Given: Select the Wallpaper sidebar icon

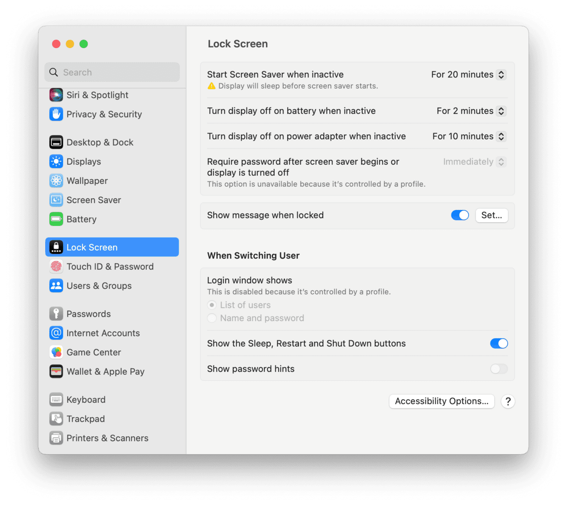Looking at the screenshot, I should coord(56,181).
